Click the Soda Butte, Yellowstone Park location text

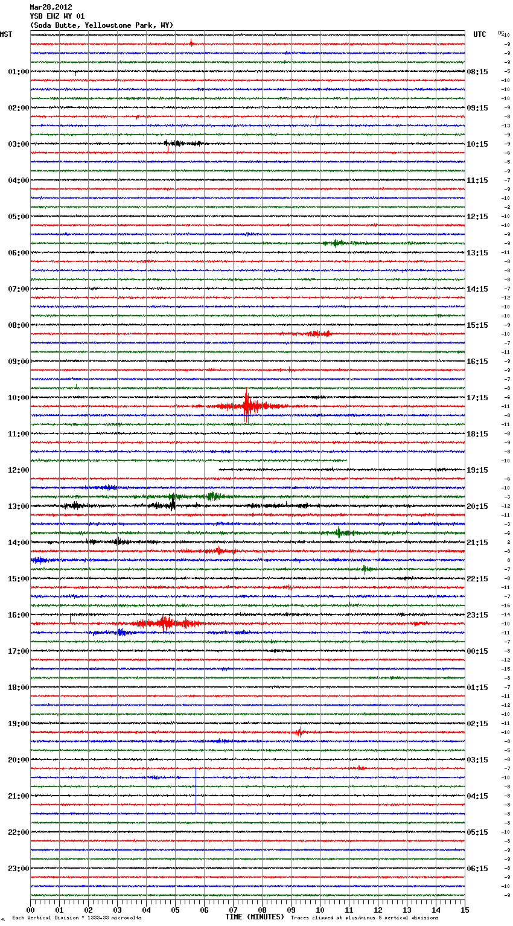pyautogui.click(x=101, y=25)
